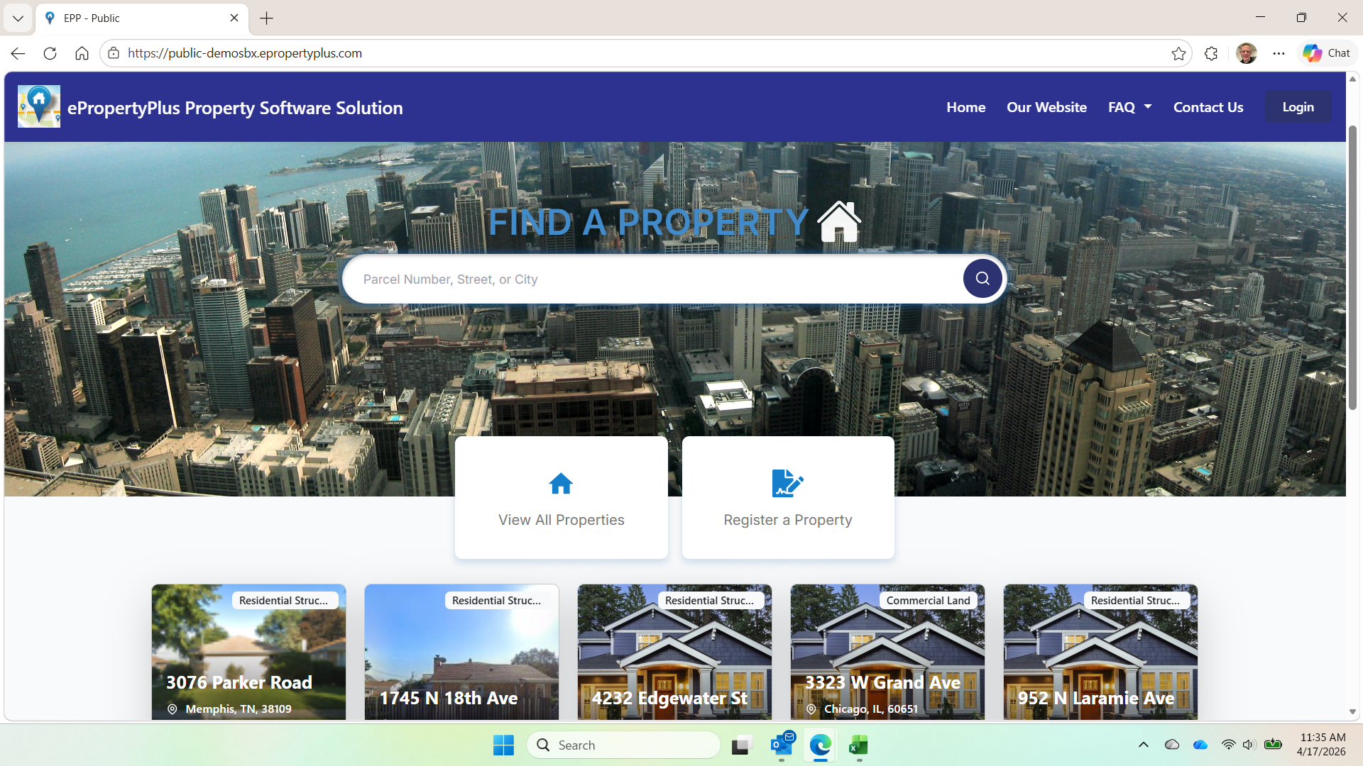
Task: Click the house icon for View All Properties
Action: [x=561, y=484]
